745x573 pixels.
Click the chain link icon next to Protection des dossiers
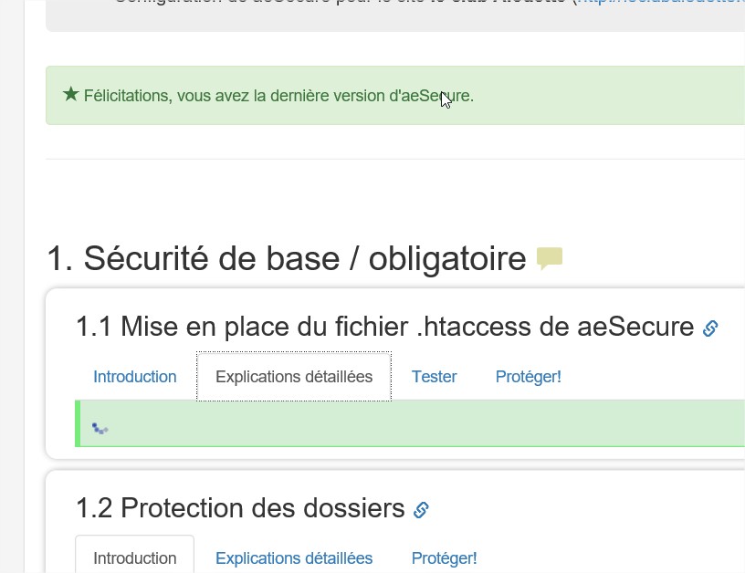(x=421, y=510)
